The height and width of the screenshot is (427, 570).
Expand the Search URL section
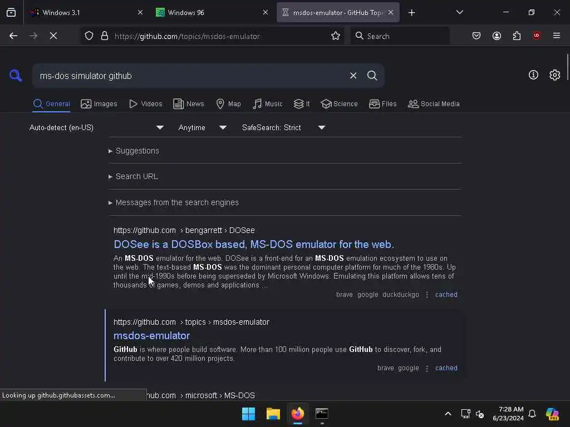coord(133,176)
